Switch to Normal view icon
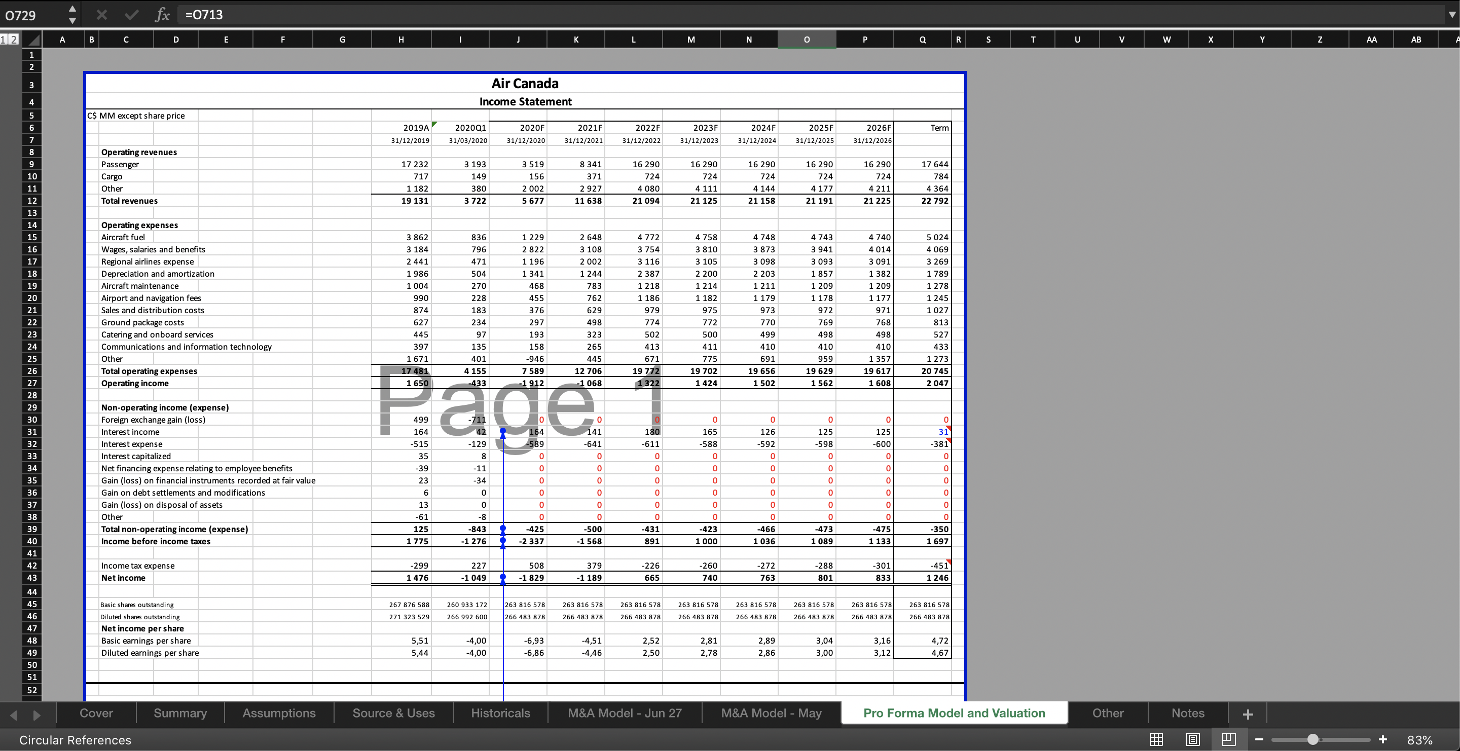This screenshot has height=751, width=1460. (1156, 739)
